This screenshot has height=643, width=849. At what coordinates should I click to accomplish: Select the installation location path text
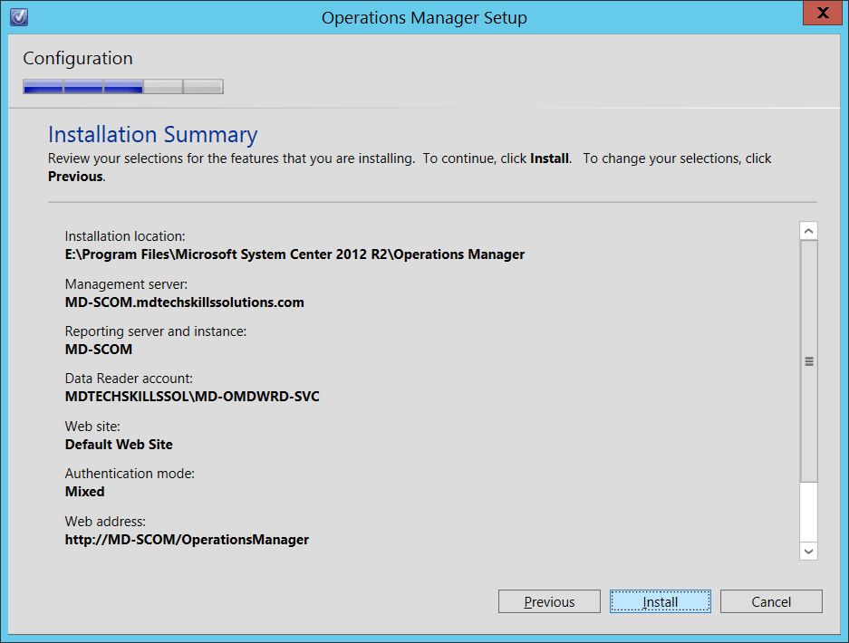tap(294, 254)
